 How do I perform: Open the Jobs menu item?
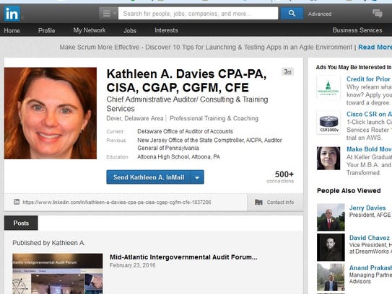pos(130,30)
